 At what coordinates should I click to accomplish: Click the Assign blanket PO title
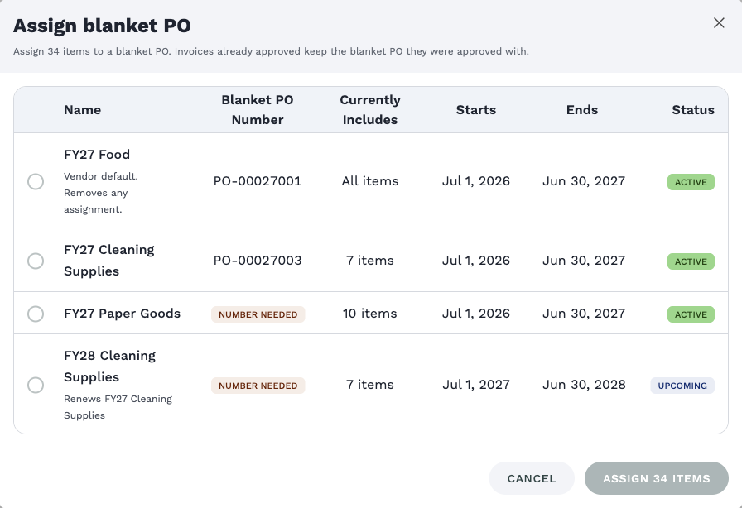[x=102, y=26]
